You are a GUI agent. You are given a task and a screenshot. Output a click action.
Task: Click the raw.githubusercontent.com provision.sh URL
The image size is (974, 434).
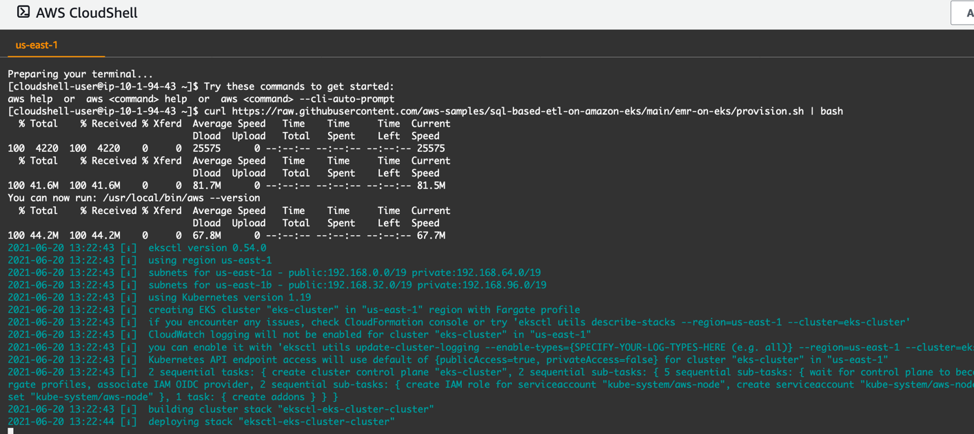click(518, 111)
